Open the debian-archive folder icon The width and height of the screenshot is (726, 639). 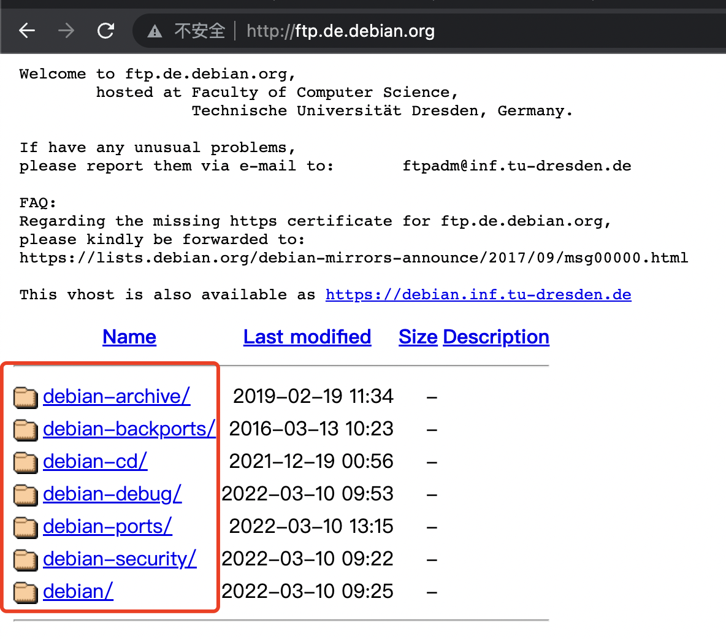point(25,397)
